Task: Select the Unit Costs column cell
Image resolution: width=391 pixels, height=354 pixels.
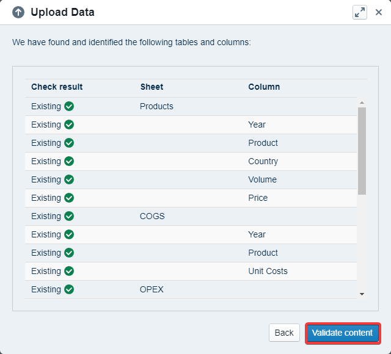Action: (x=268, y=271)
